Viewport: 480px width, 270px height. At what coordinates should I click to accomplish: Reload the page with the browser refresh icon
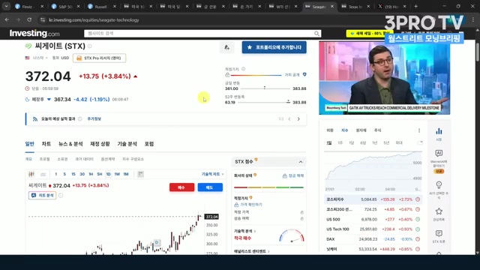(x=29, y=20)
